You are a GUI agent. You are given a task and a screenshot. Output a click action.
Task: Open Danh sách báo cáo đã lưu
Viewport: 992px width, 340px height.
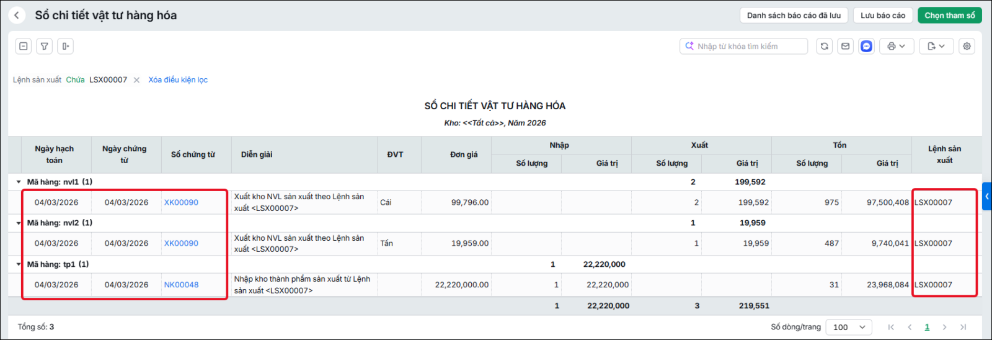coord(794,16)
